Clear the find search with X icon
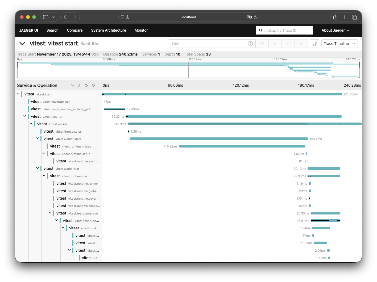 301,44
